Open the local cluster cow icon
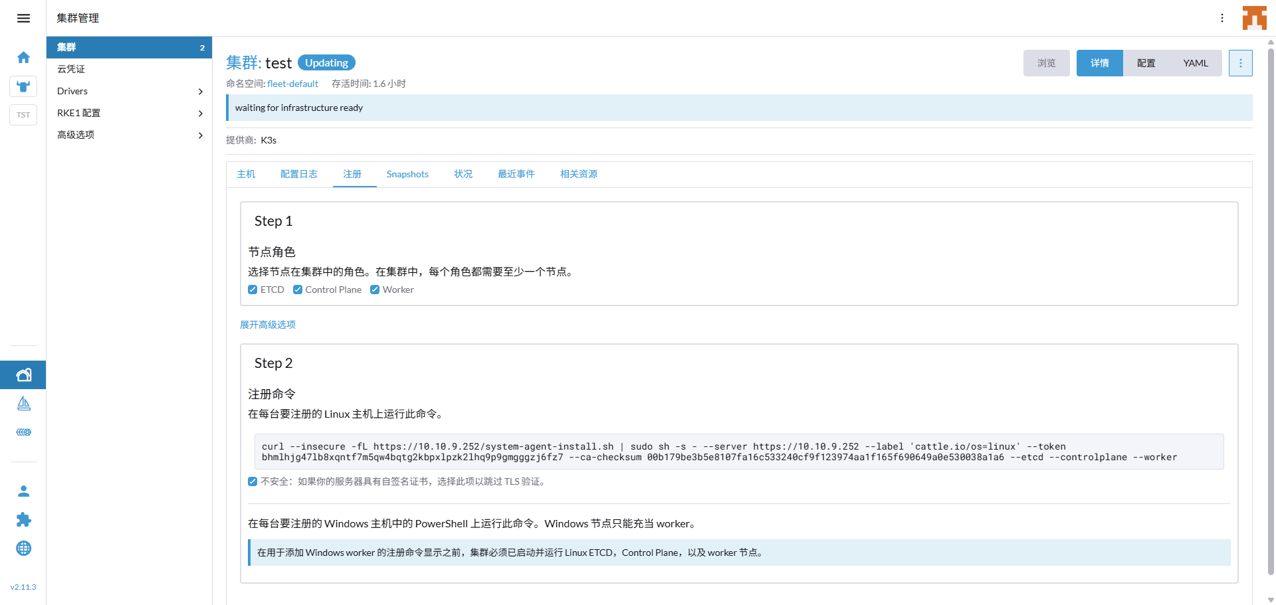 (x=23, y=86)
